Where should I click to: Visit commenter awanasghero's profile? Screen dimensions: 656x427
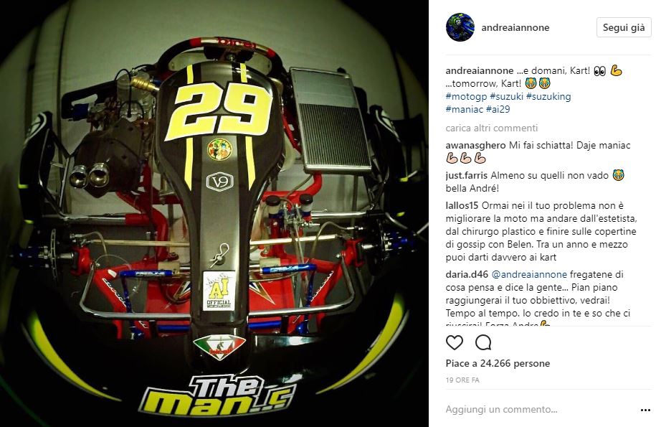pos(475,145)
